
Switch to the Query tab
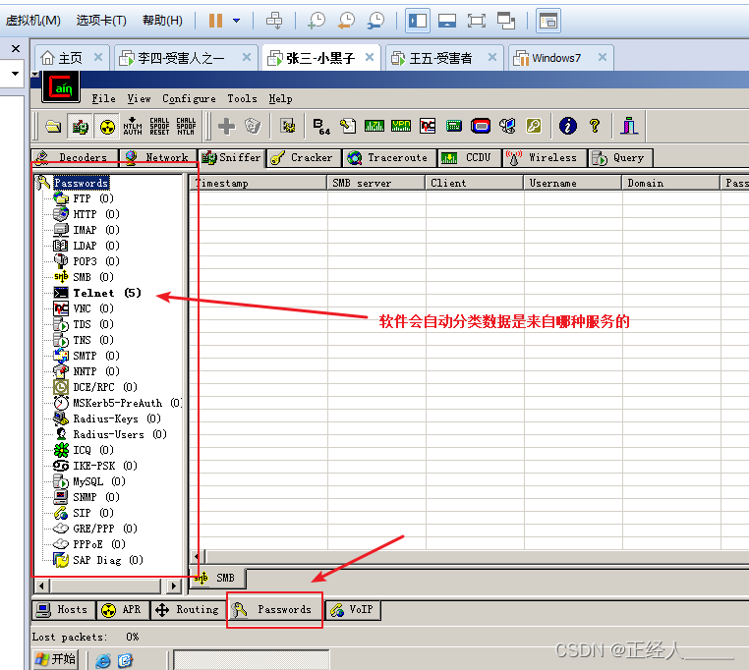pyautogui.click(x=620, y=157)
